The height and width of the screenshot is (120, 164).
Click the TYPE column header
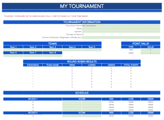131,47
